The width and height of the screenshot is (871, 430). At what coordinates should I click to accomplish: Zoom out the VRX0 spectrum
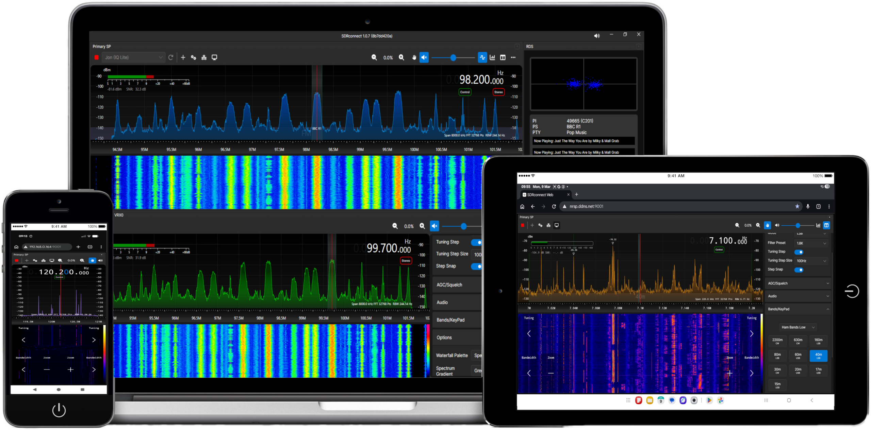click(x=395, y=226)
